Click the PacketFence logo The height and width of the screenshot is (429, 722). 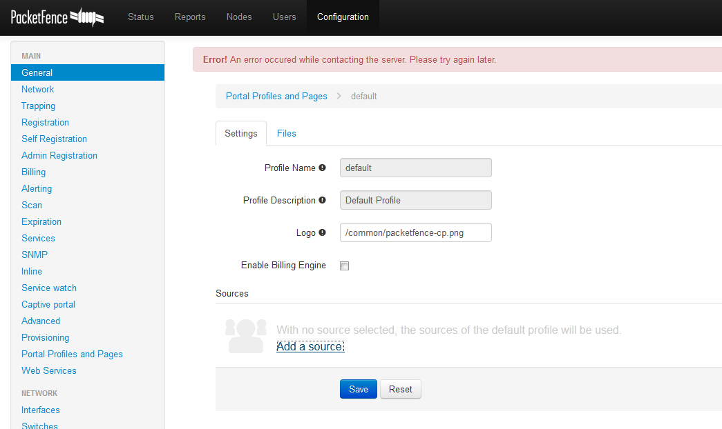coord(57,17)
